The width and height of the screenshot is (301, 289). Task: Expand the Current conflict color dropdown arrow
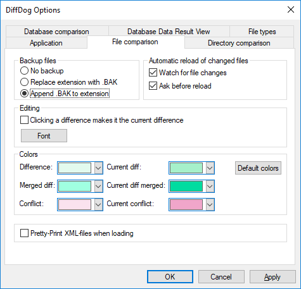[210, 204]
